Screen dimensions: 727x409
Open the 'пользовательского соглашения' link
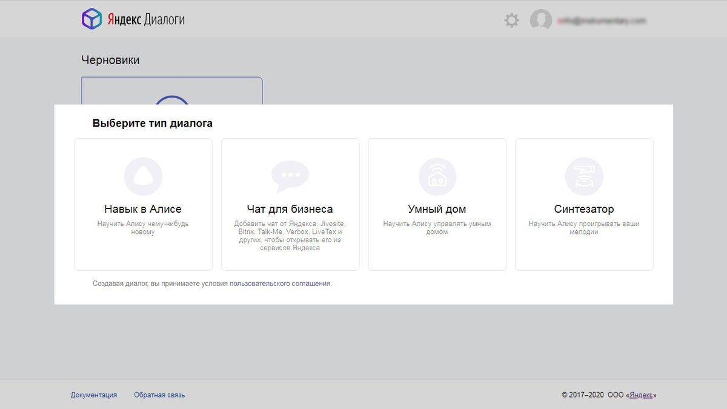coord(280,283)
